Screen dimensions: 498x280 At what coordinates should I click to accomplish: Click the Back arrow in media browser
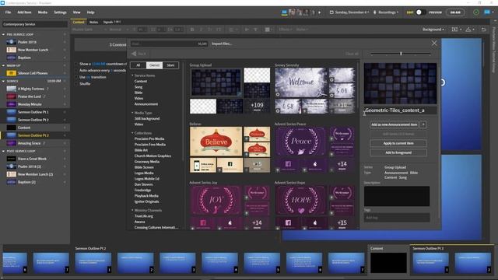pos(139,54)
